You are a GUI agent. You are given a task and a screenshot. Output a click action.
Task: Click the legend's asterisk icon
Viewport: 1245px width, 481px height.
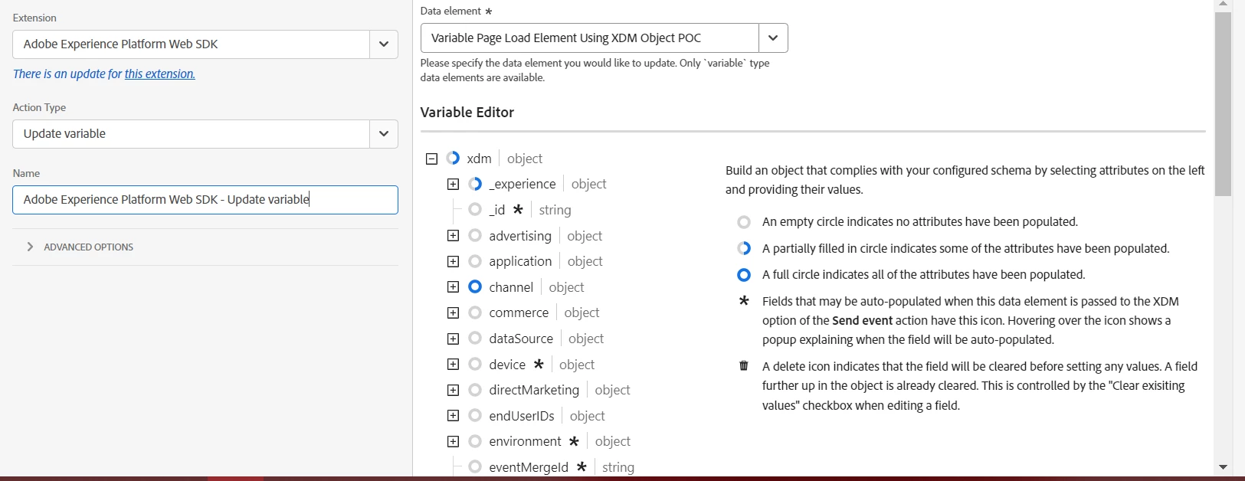[744, 301]
